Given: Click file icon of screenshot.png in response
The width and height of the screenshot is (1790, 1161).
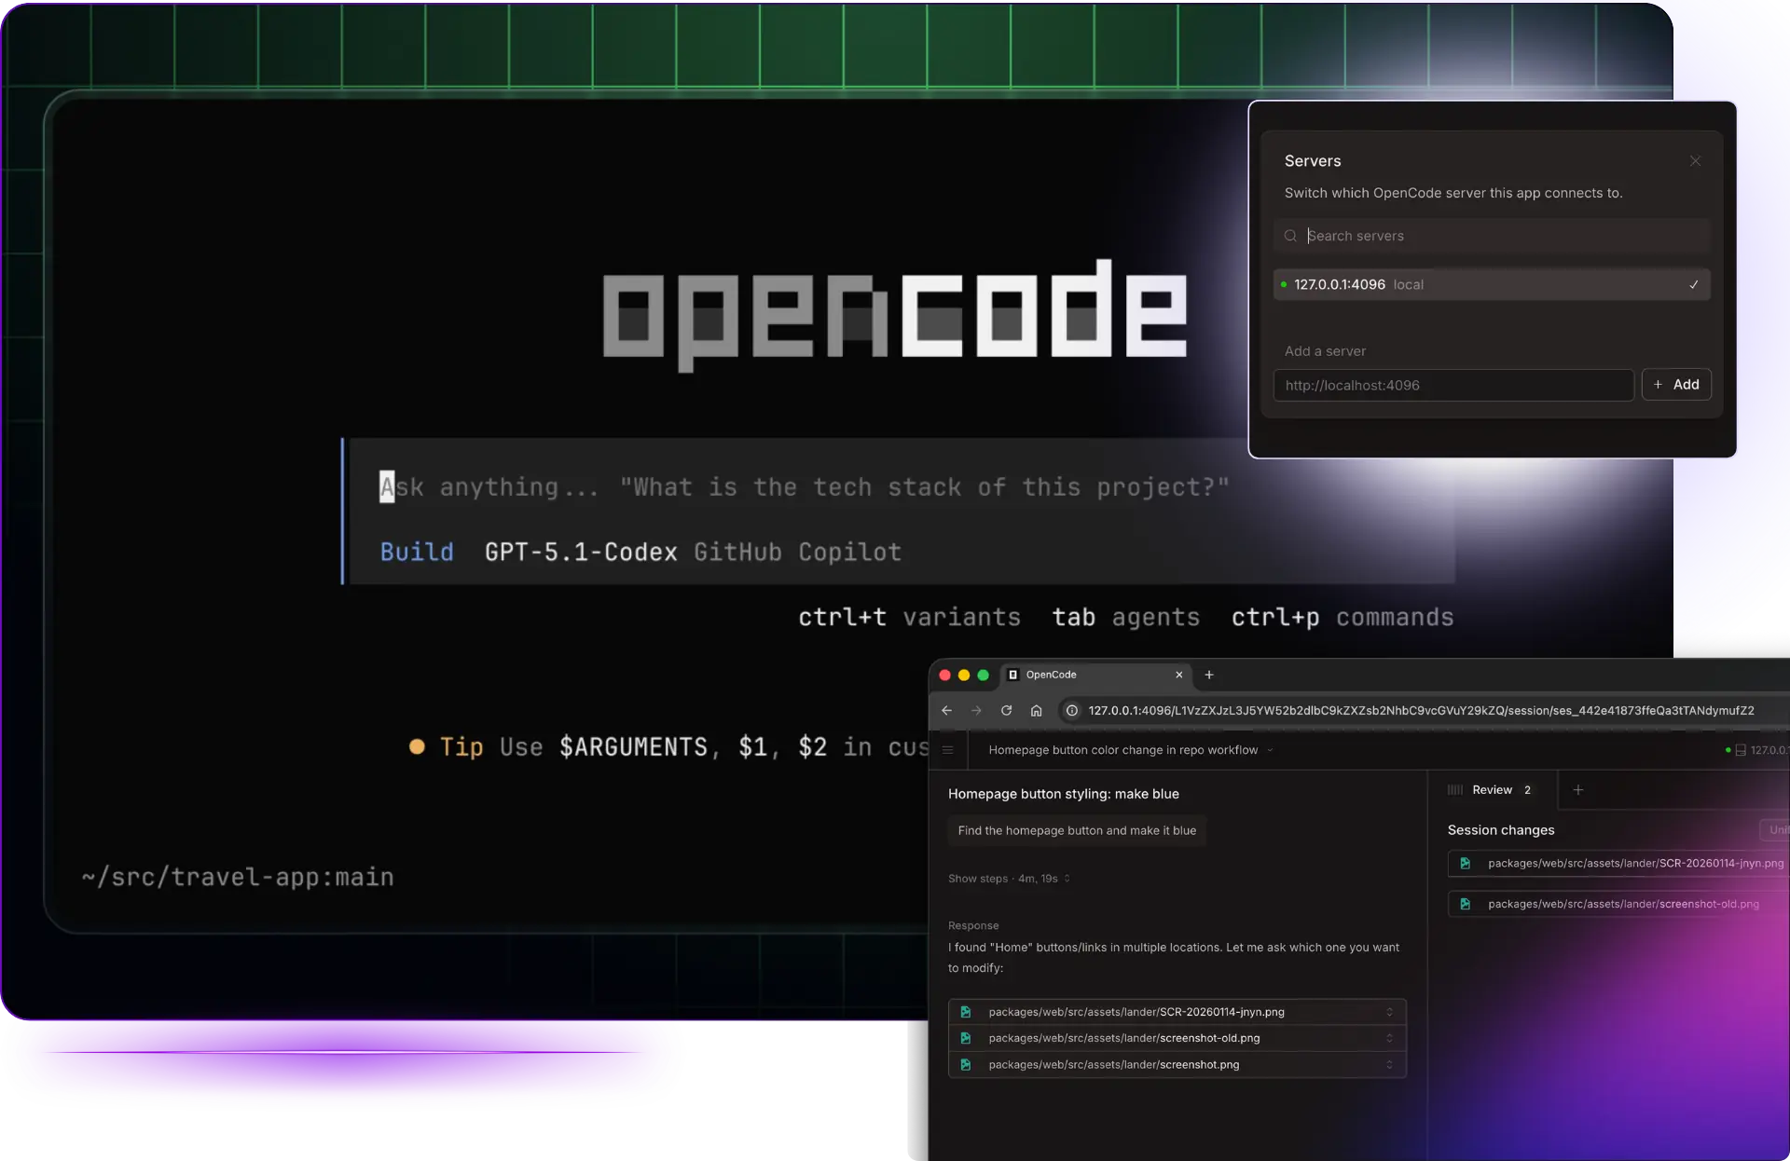Looking at the screenshot, I should 966,1064.
